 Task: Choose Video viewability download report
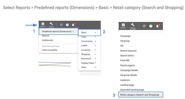(50, 50)
